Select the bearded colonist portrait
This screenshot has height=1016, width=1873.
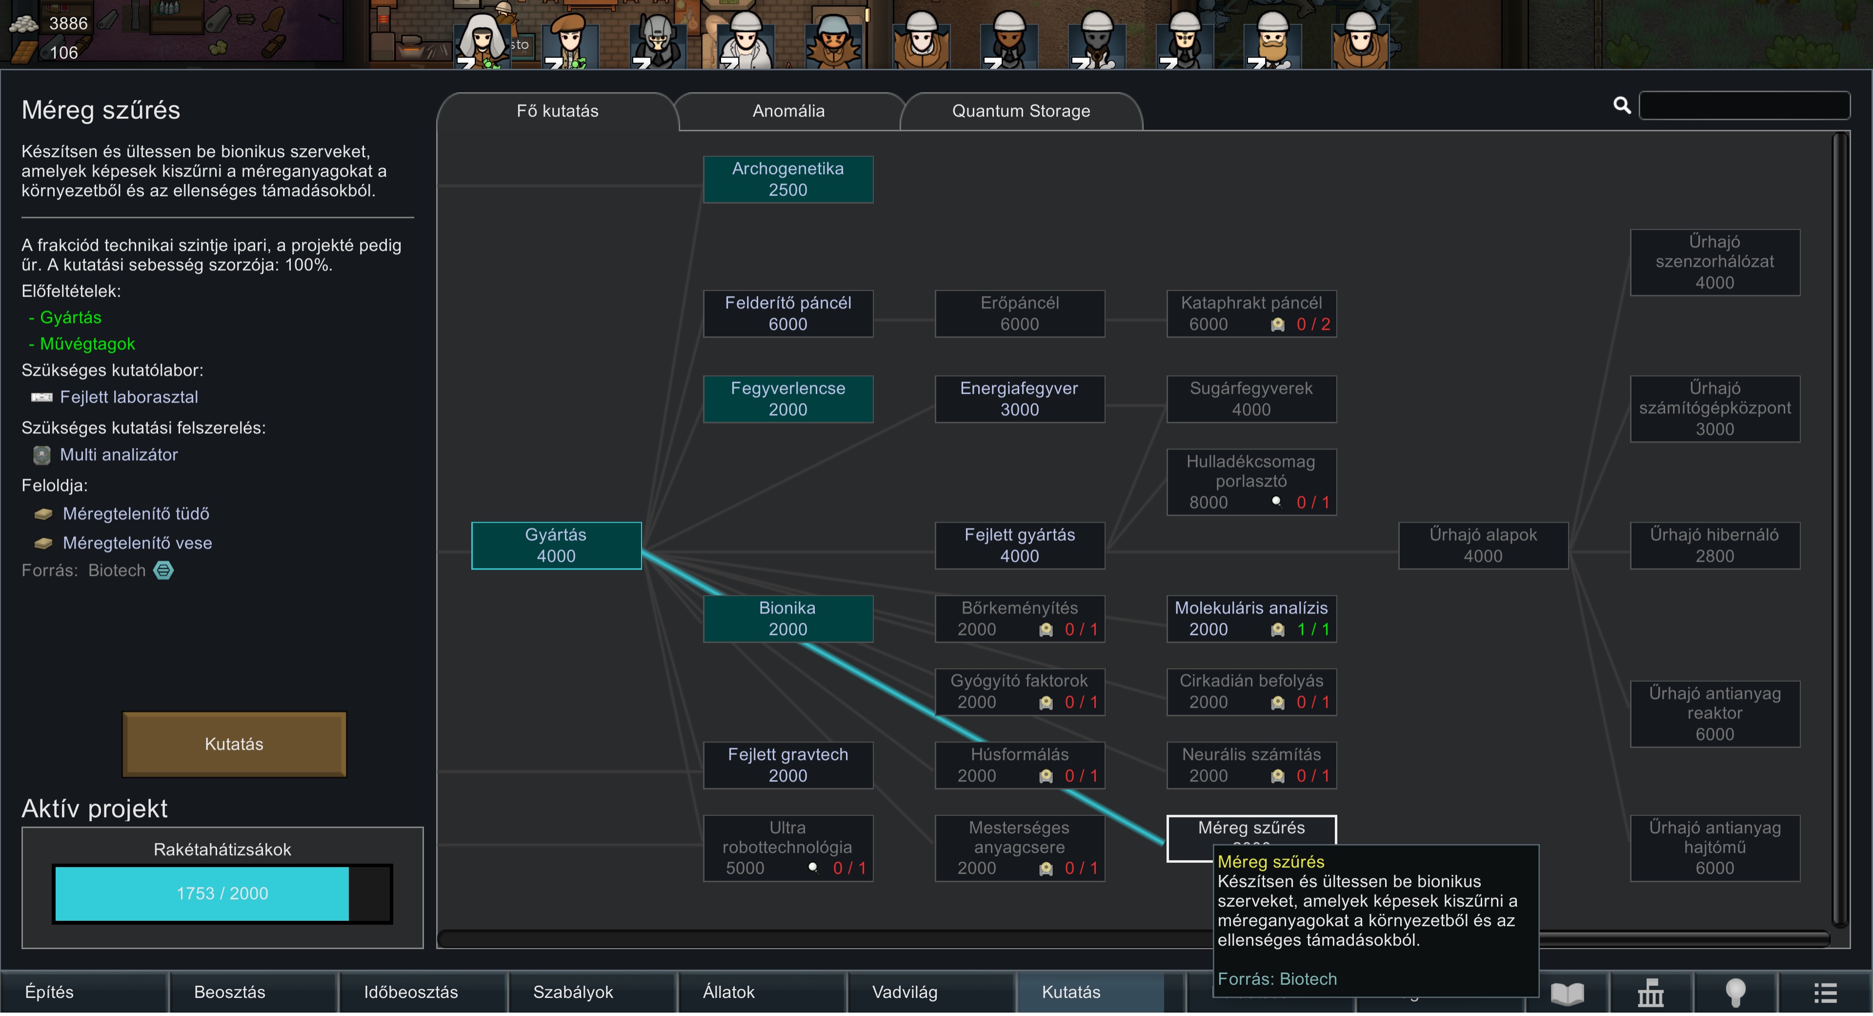[1272, 40]
